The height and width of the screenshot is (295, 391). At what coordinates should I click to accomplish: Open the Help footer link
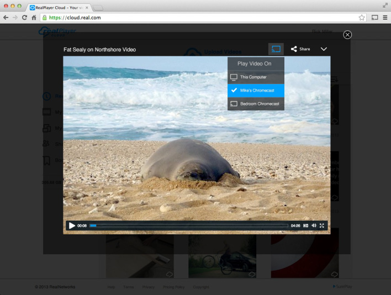click(111, 287)
